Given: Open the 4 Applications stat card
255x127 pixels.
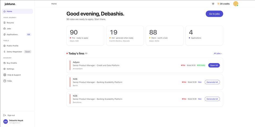Looking at the screenshot, I should 204,36.
